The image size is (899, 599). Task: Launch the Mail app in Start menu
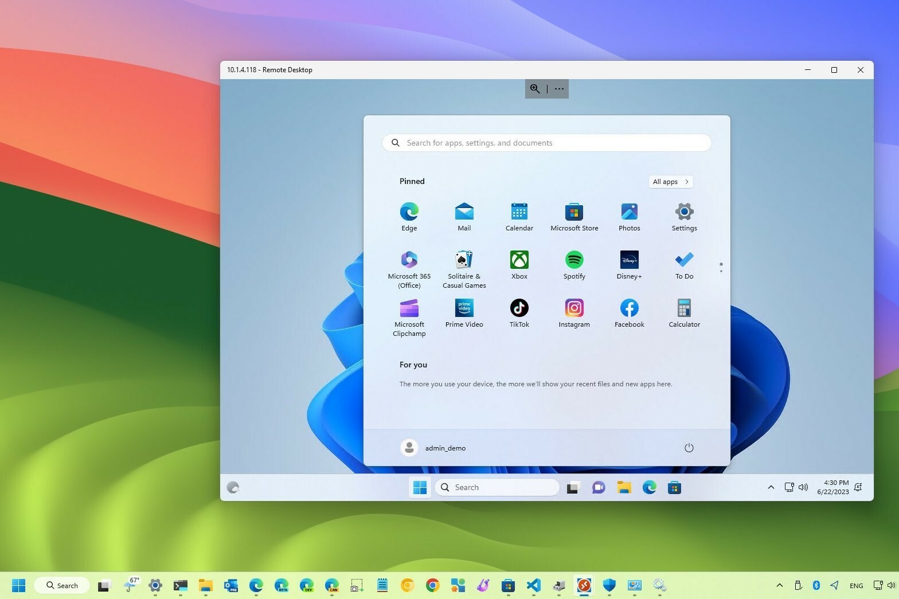[464, 217]
